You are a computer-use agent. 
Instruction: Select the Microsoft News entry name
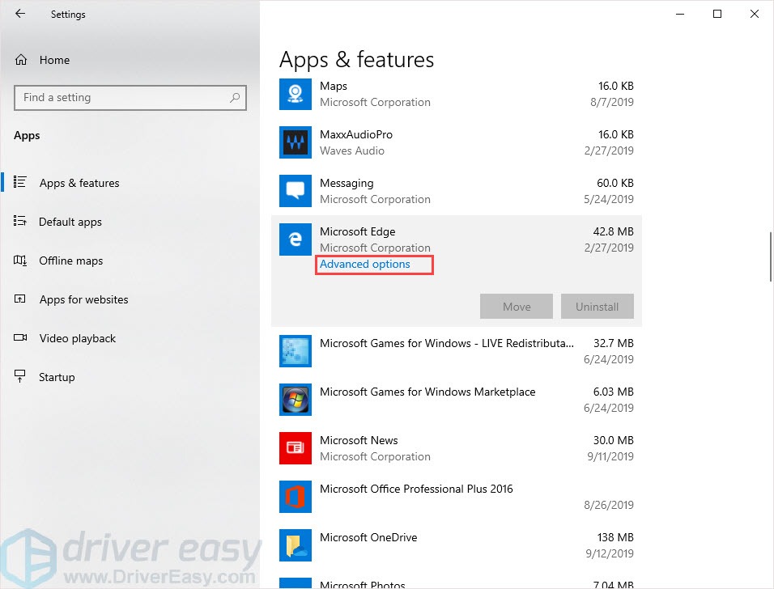click(359, 440)
